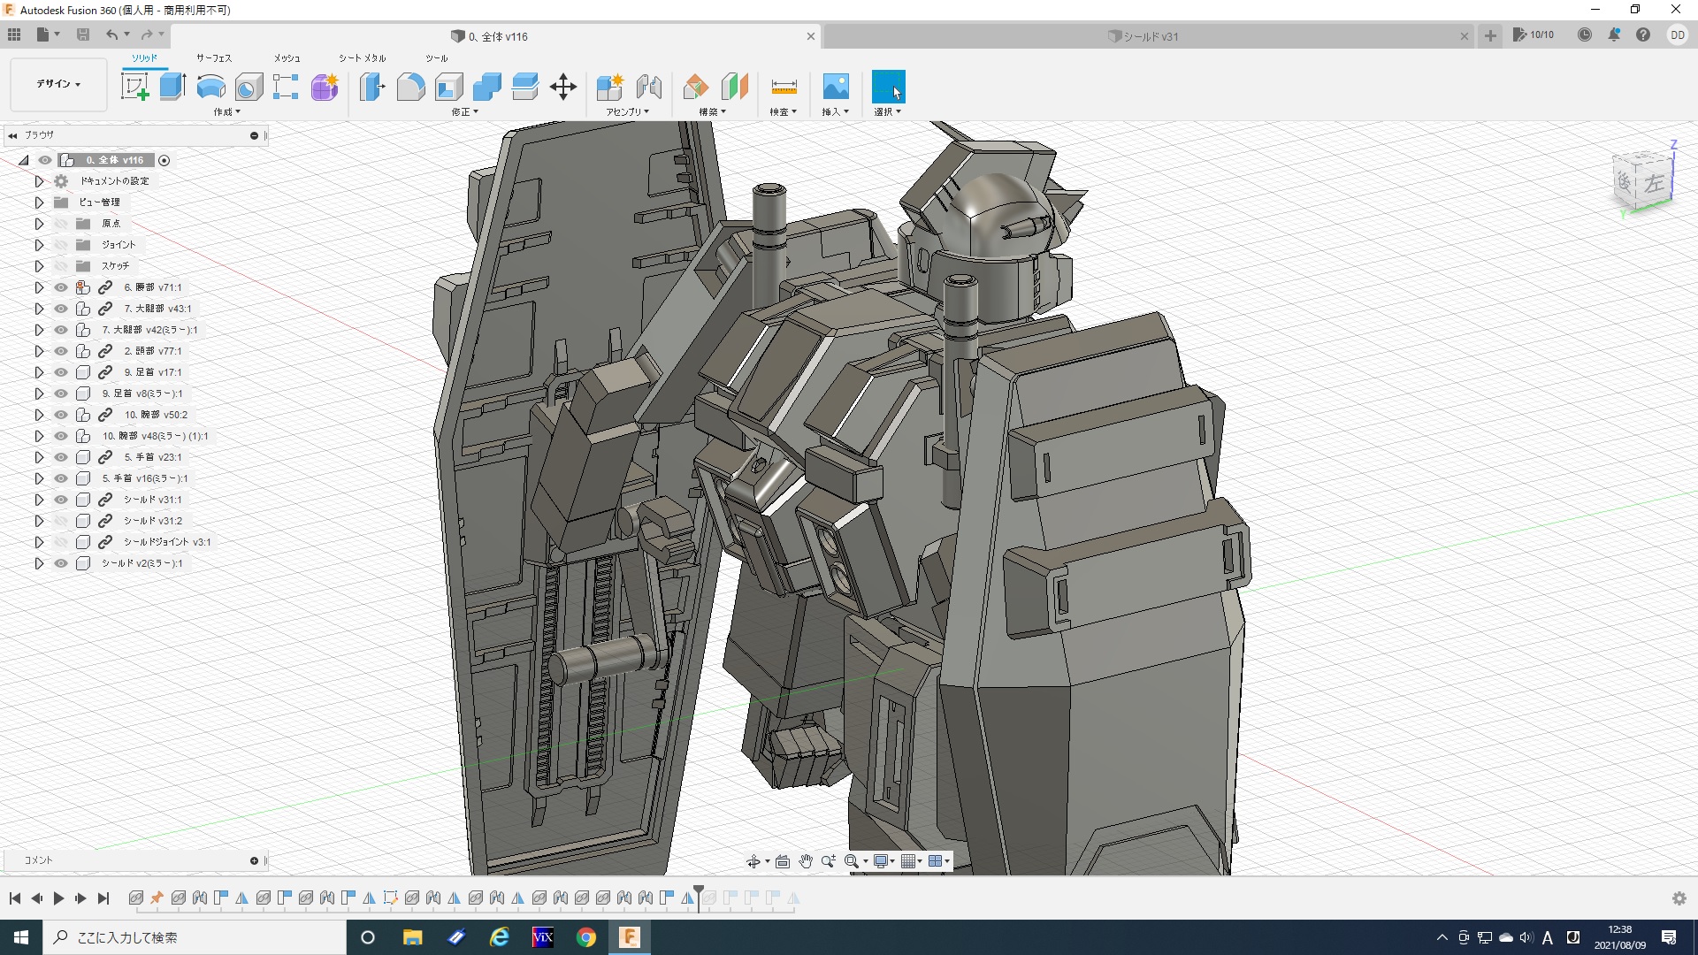Switch to the シールド v31 document tab
This screenshot has height=955, width=1698.
coord(1150,36)
